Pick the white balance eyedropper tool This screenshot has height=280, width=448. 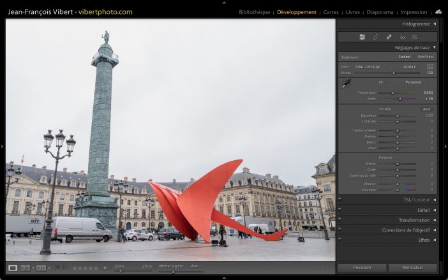[346, 84]
